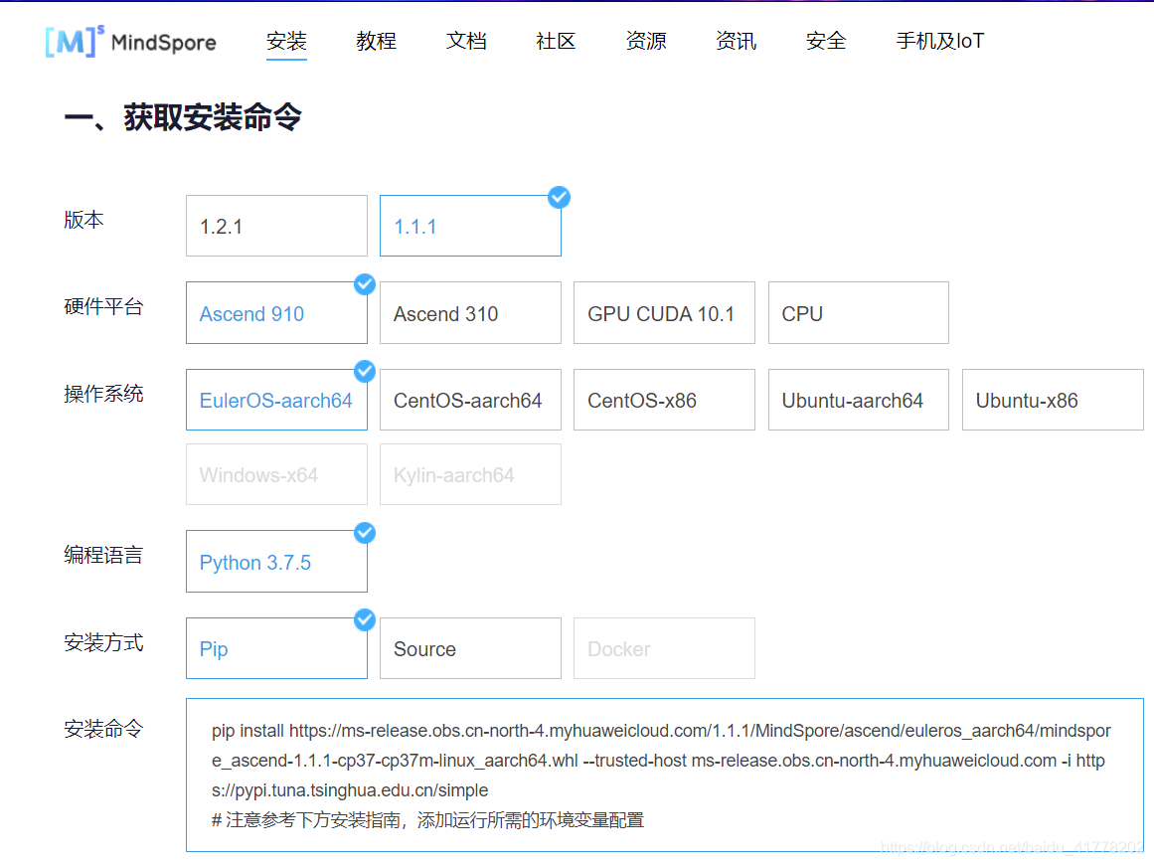Click the 注意参考下方安装指南 comment line
Screen dimensions: 1154x866
point(428,819)
